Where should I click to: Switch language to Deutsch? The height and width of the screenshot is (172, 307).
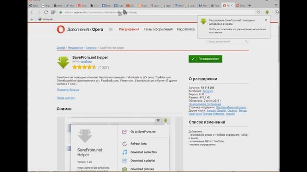pyautogui.click(x=232, y=110)
